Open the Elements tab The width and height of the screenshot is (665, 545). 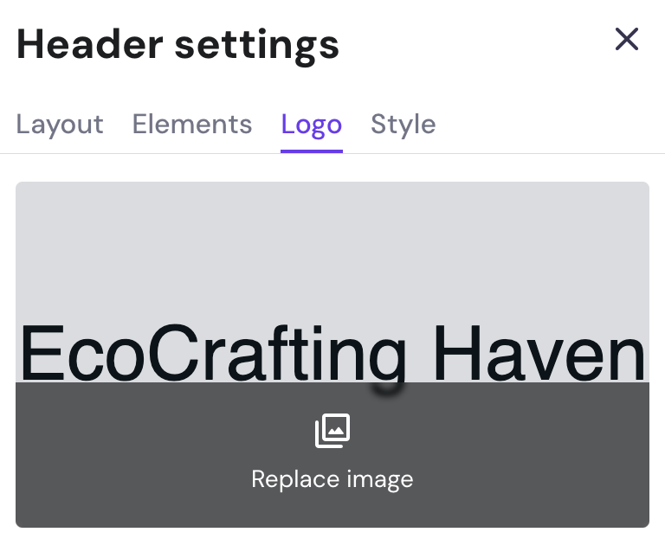coord(192,125)
